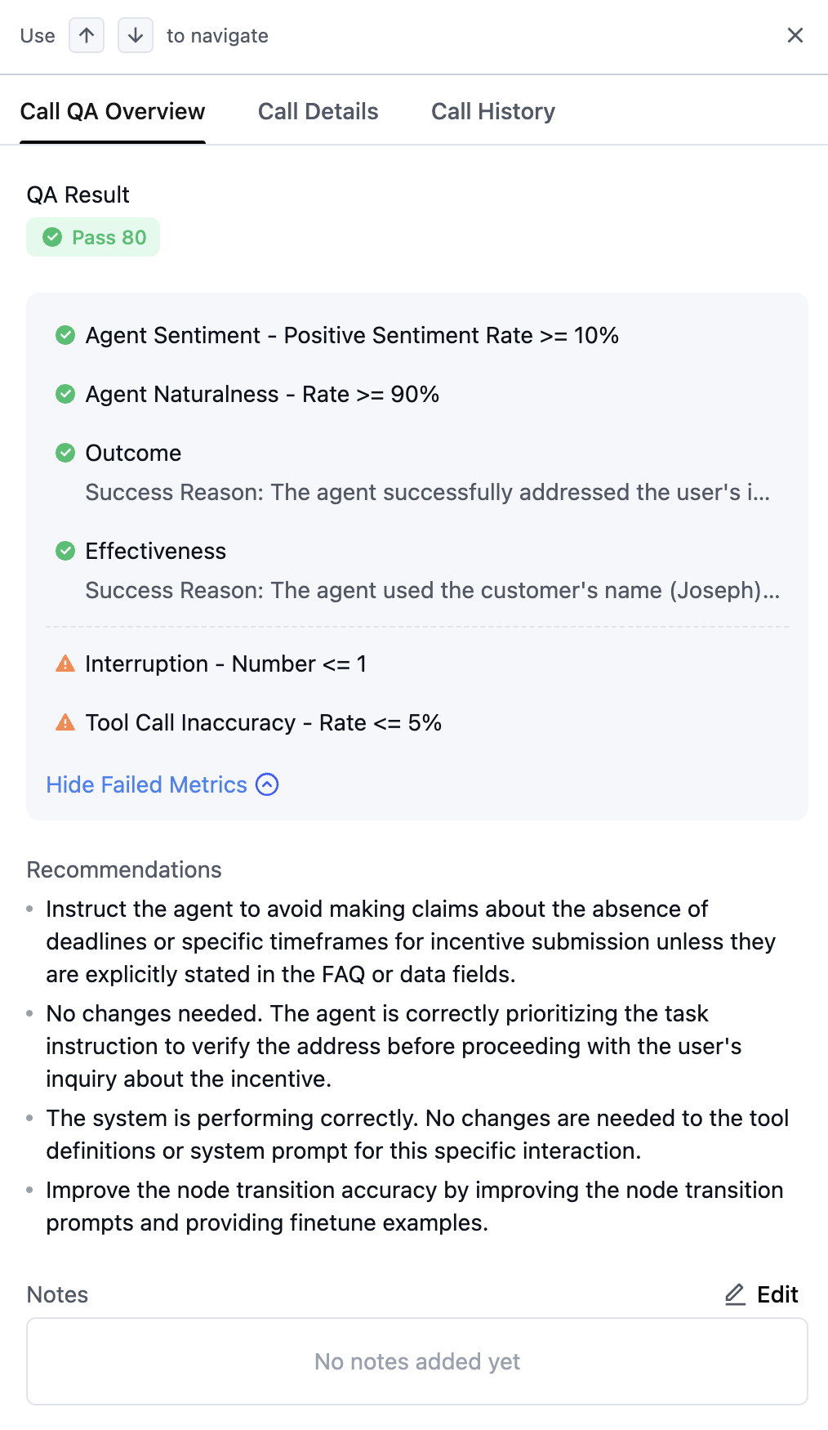Click the checkmark icon inside the Pass 80 badge
This screenshot has height=1430, width=828.
pyautogui.click(x=54, y=237)
